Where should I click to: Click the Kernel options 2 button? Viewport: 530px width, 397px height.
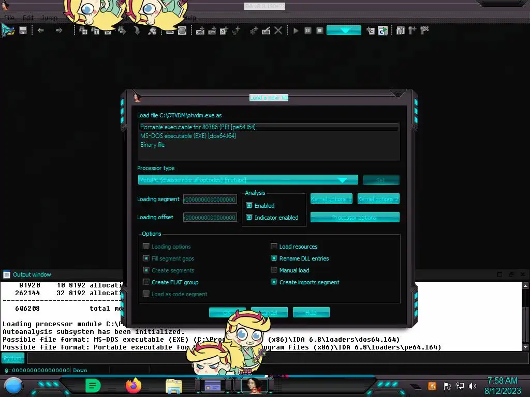click(x=378, y=199)
